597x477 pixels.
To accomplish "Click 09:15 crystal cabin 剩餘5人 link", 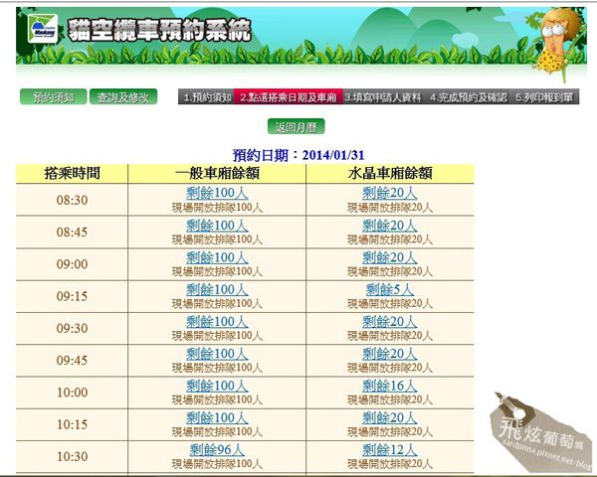I will (389, 289).
